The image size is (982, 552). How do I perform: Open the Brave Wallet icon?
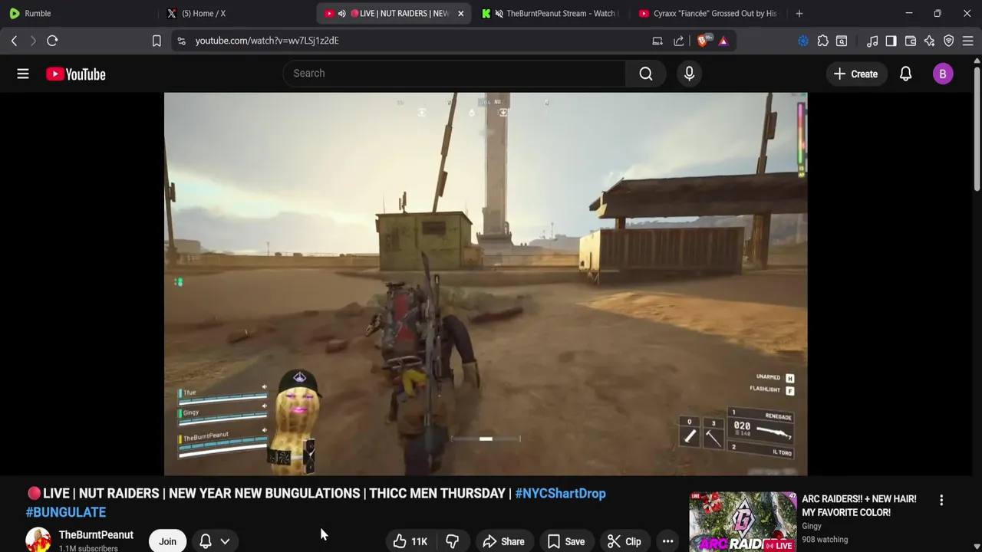click(911, 41)
